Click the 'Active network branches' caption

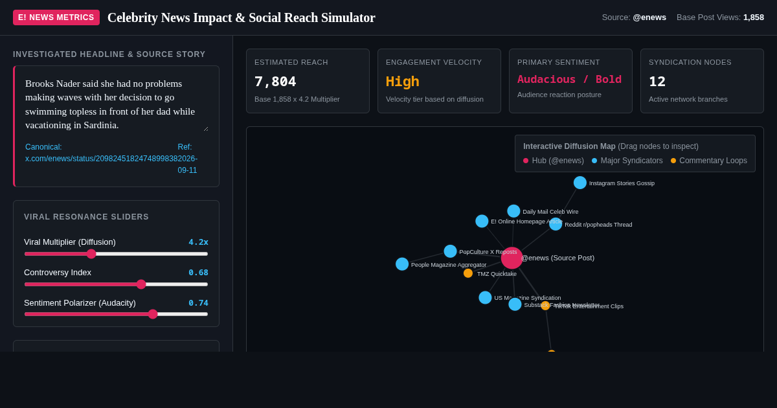688,99
